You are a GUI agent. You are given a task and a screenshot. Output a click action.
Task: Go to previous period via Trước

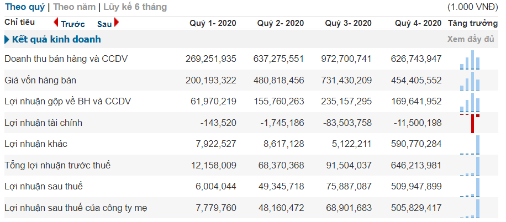tap(72, 24)
